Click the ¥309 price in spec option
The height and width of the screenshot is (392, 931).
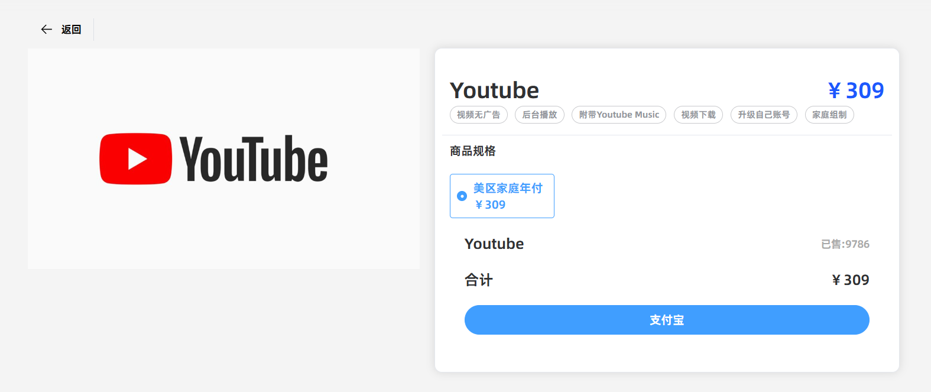491,205
